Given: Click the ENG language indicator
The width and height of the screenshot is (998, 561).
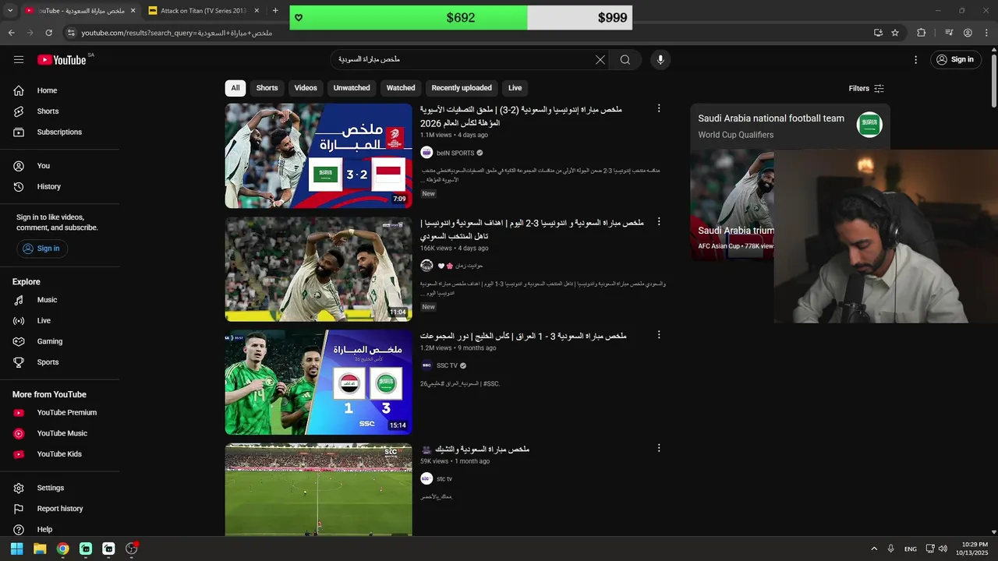Looking at the screenshot, I should [x=910, y=549].
